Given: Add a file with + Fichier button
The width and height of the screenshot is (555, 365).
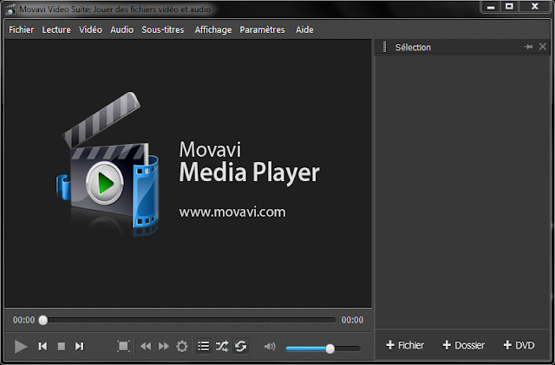Looking at the screenshot, I should (x=405, y=345).
